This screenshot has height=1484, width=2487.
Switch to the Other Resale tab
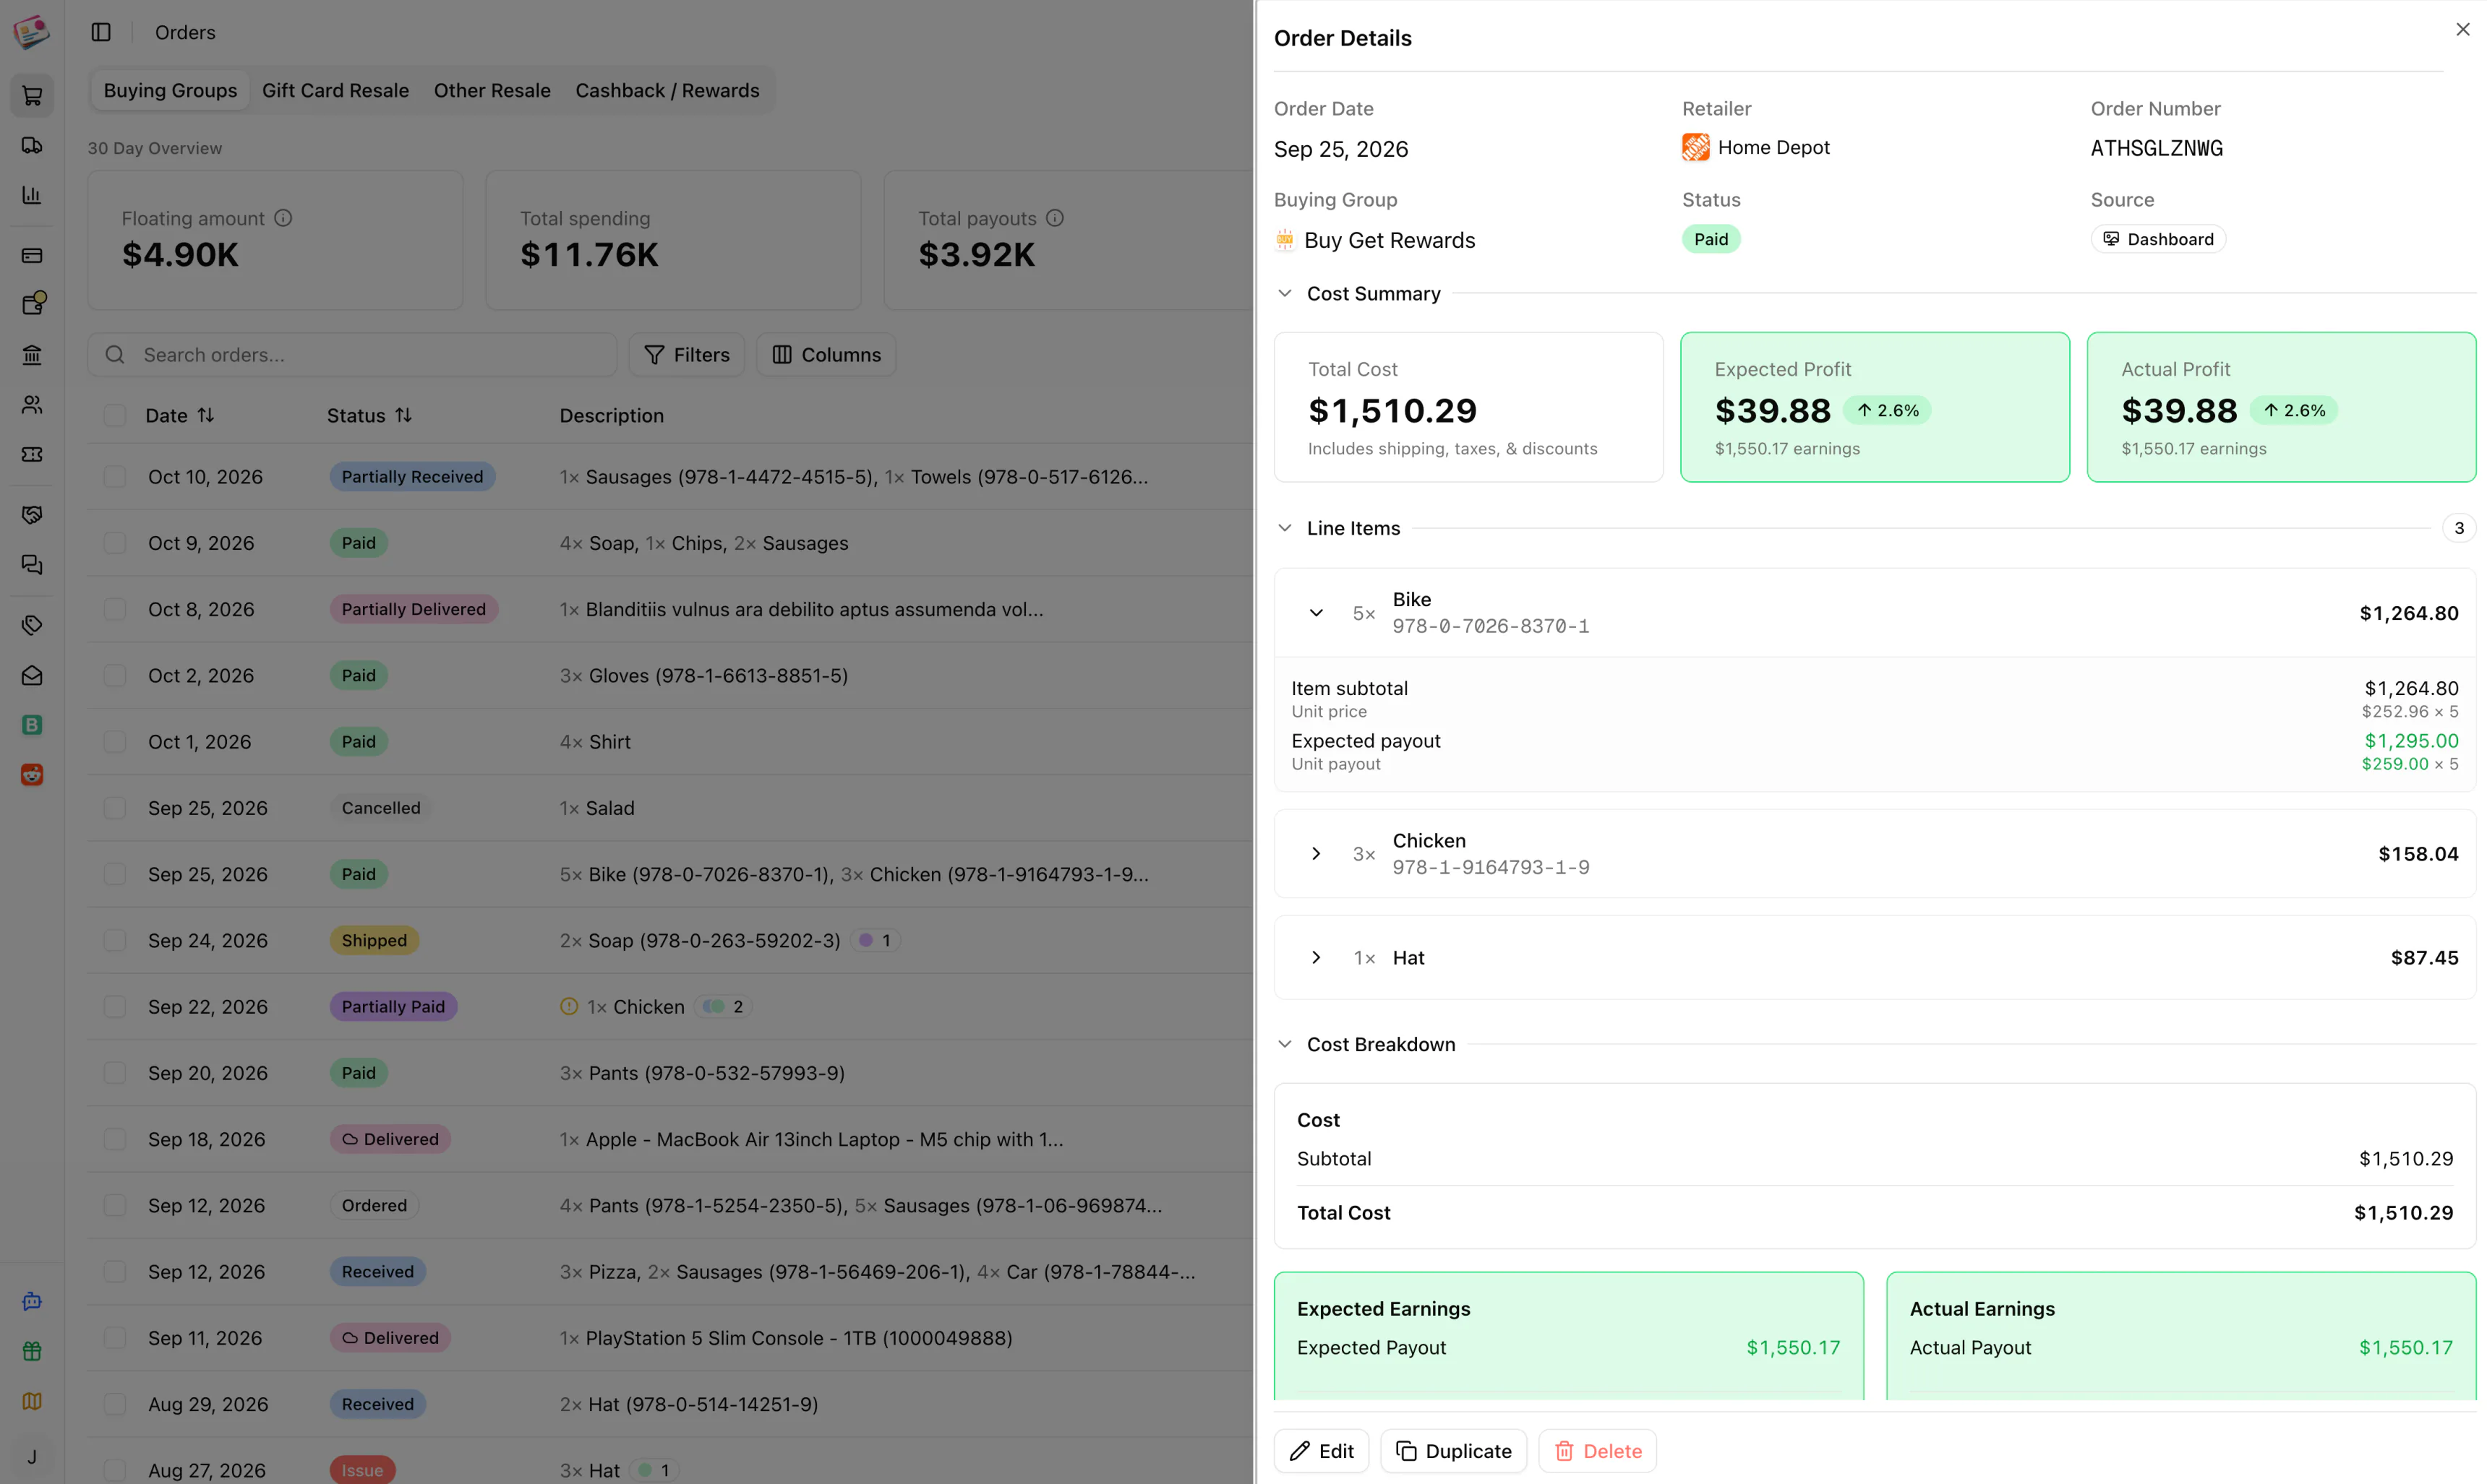coord(492,91)
